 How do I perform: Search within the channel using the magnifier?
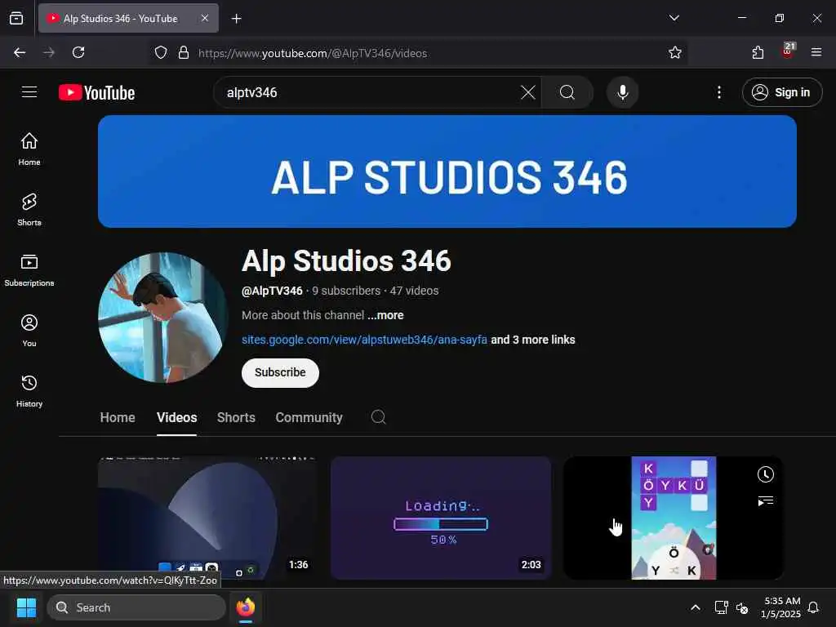pos(378,417)
